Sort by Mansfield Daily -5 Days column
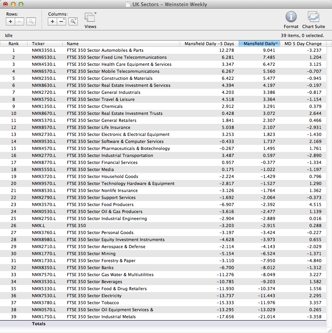 coord(209,44)
